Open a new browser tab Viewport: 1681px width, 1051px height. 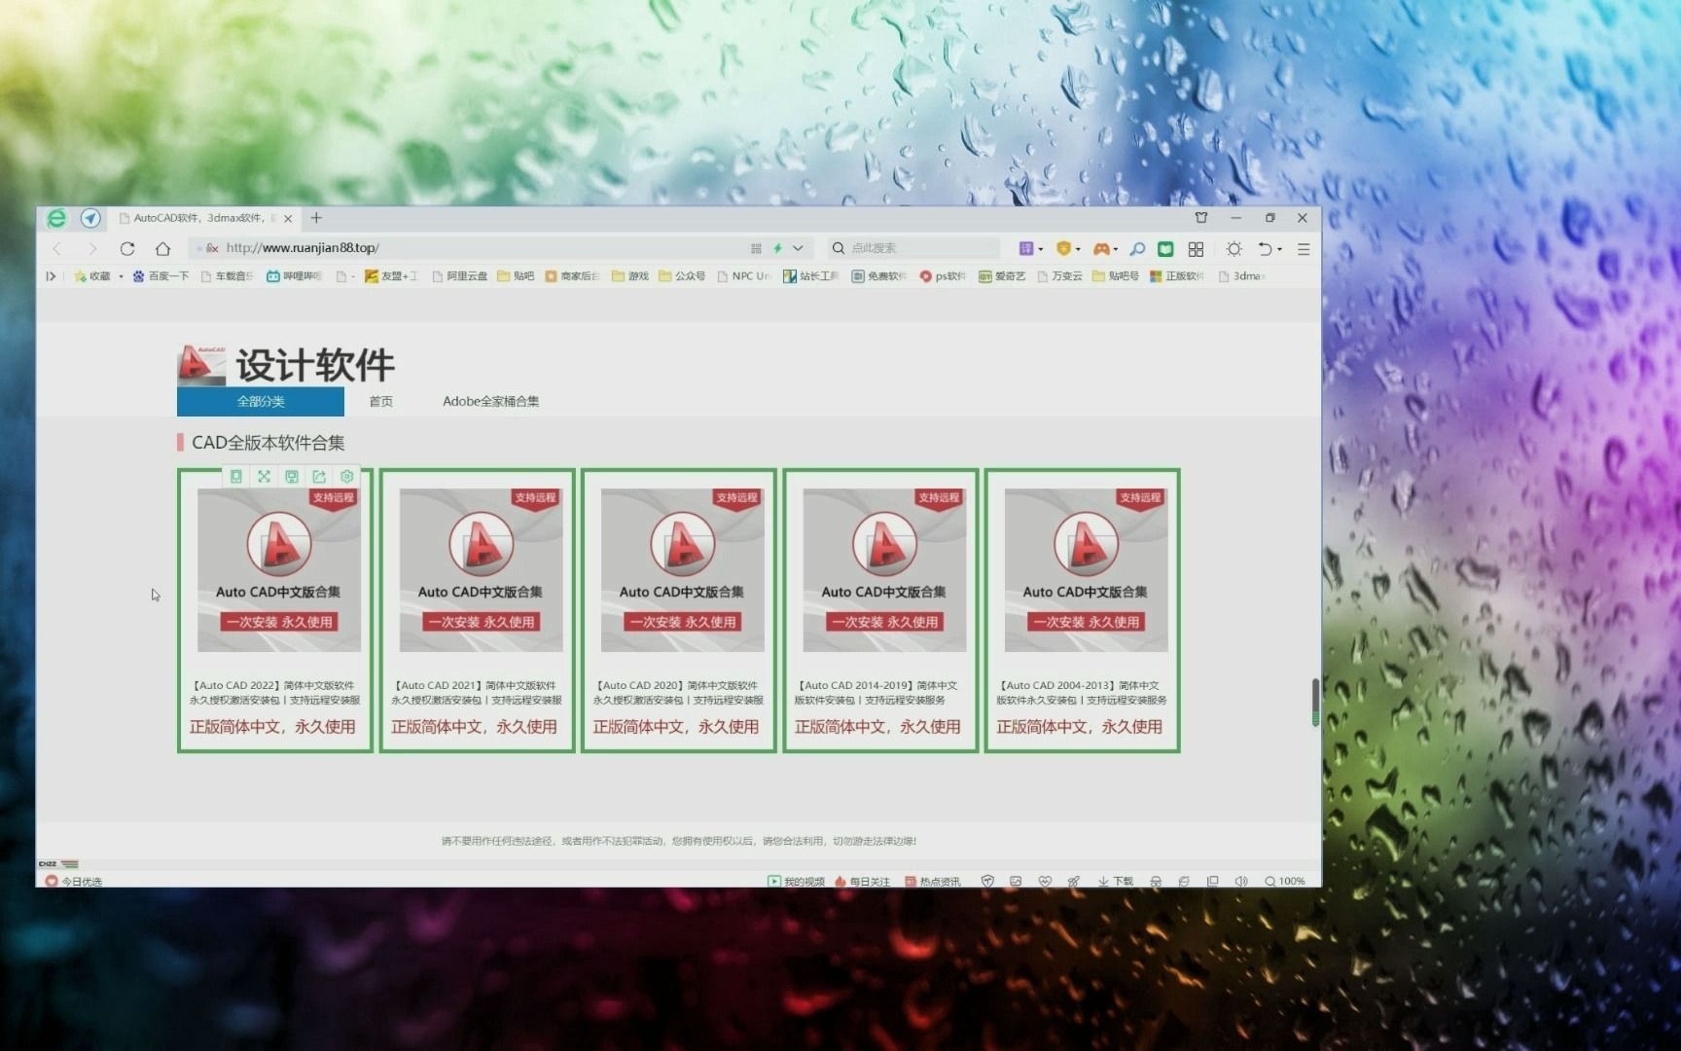(316, 218)
